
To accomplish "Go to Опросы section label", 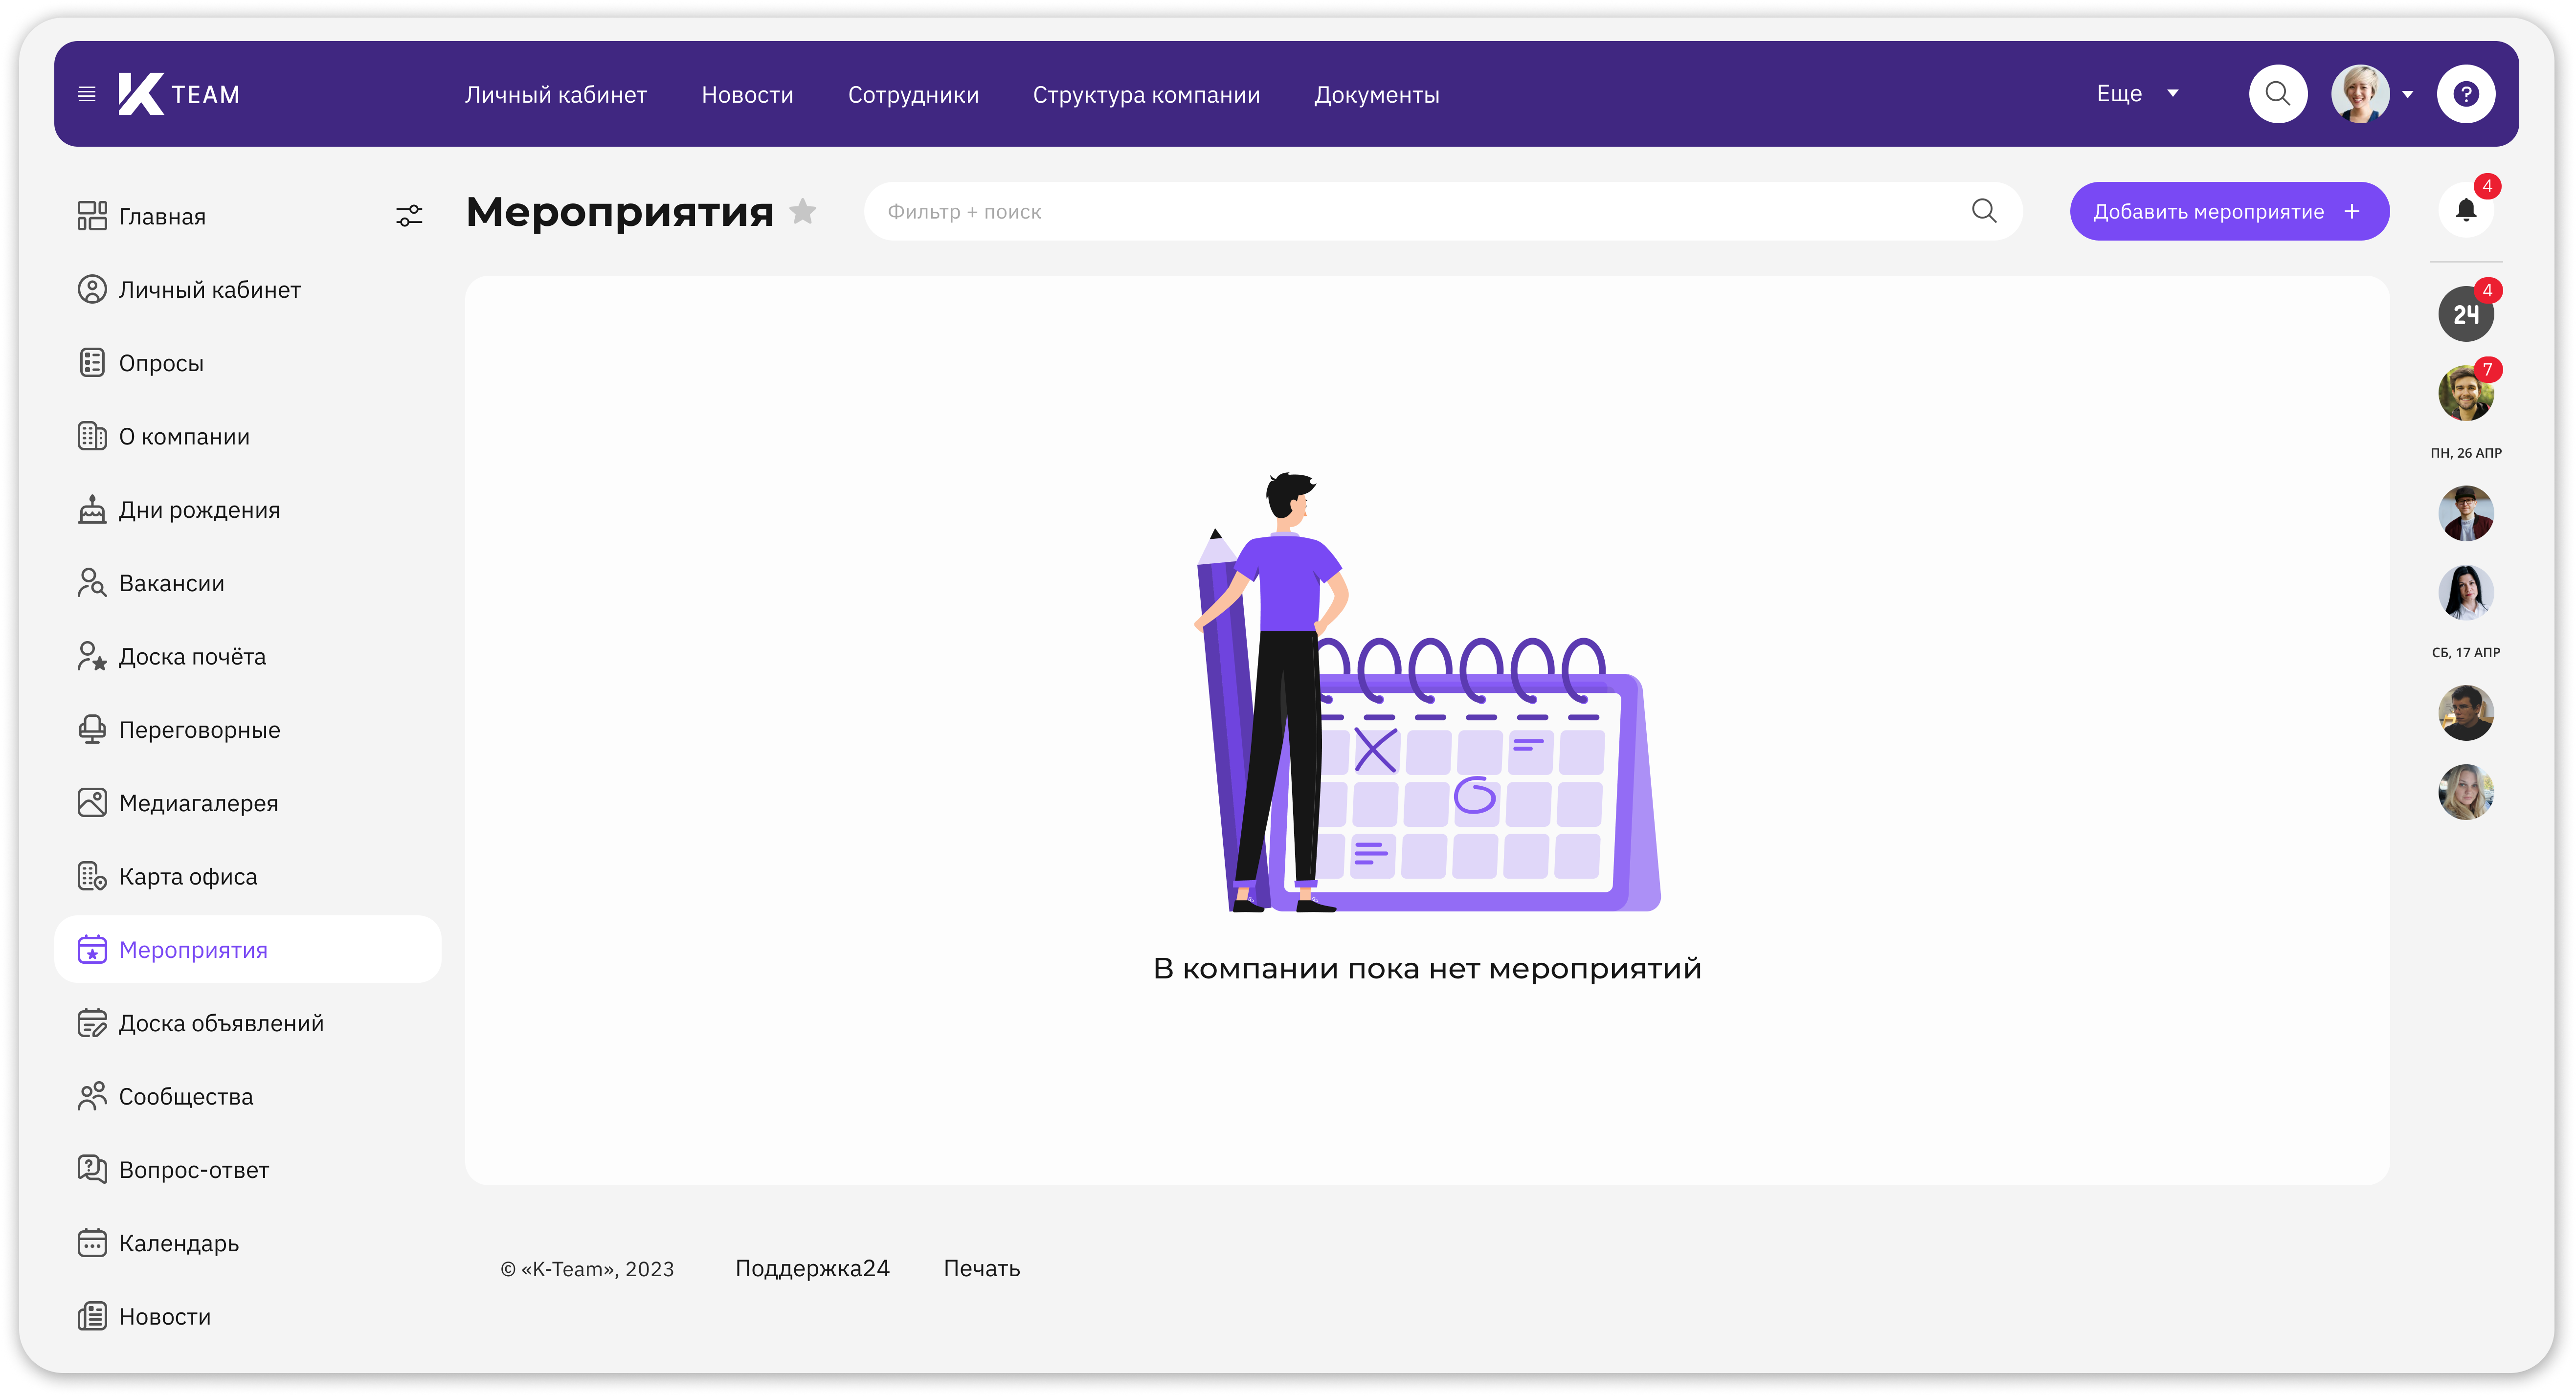I will [x=161, y=363].
